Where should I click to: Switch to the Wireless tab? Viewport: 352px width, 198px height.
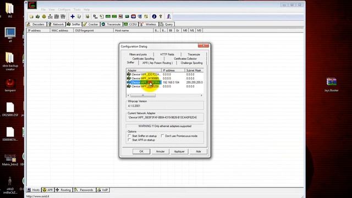point(148,24)
